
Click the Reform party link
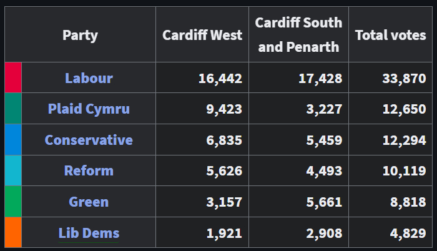(x=89, y=170)
